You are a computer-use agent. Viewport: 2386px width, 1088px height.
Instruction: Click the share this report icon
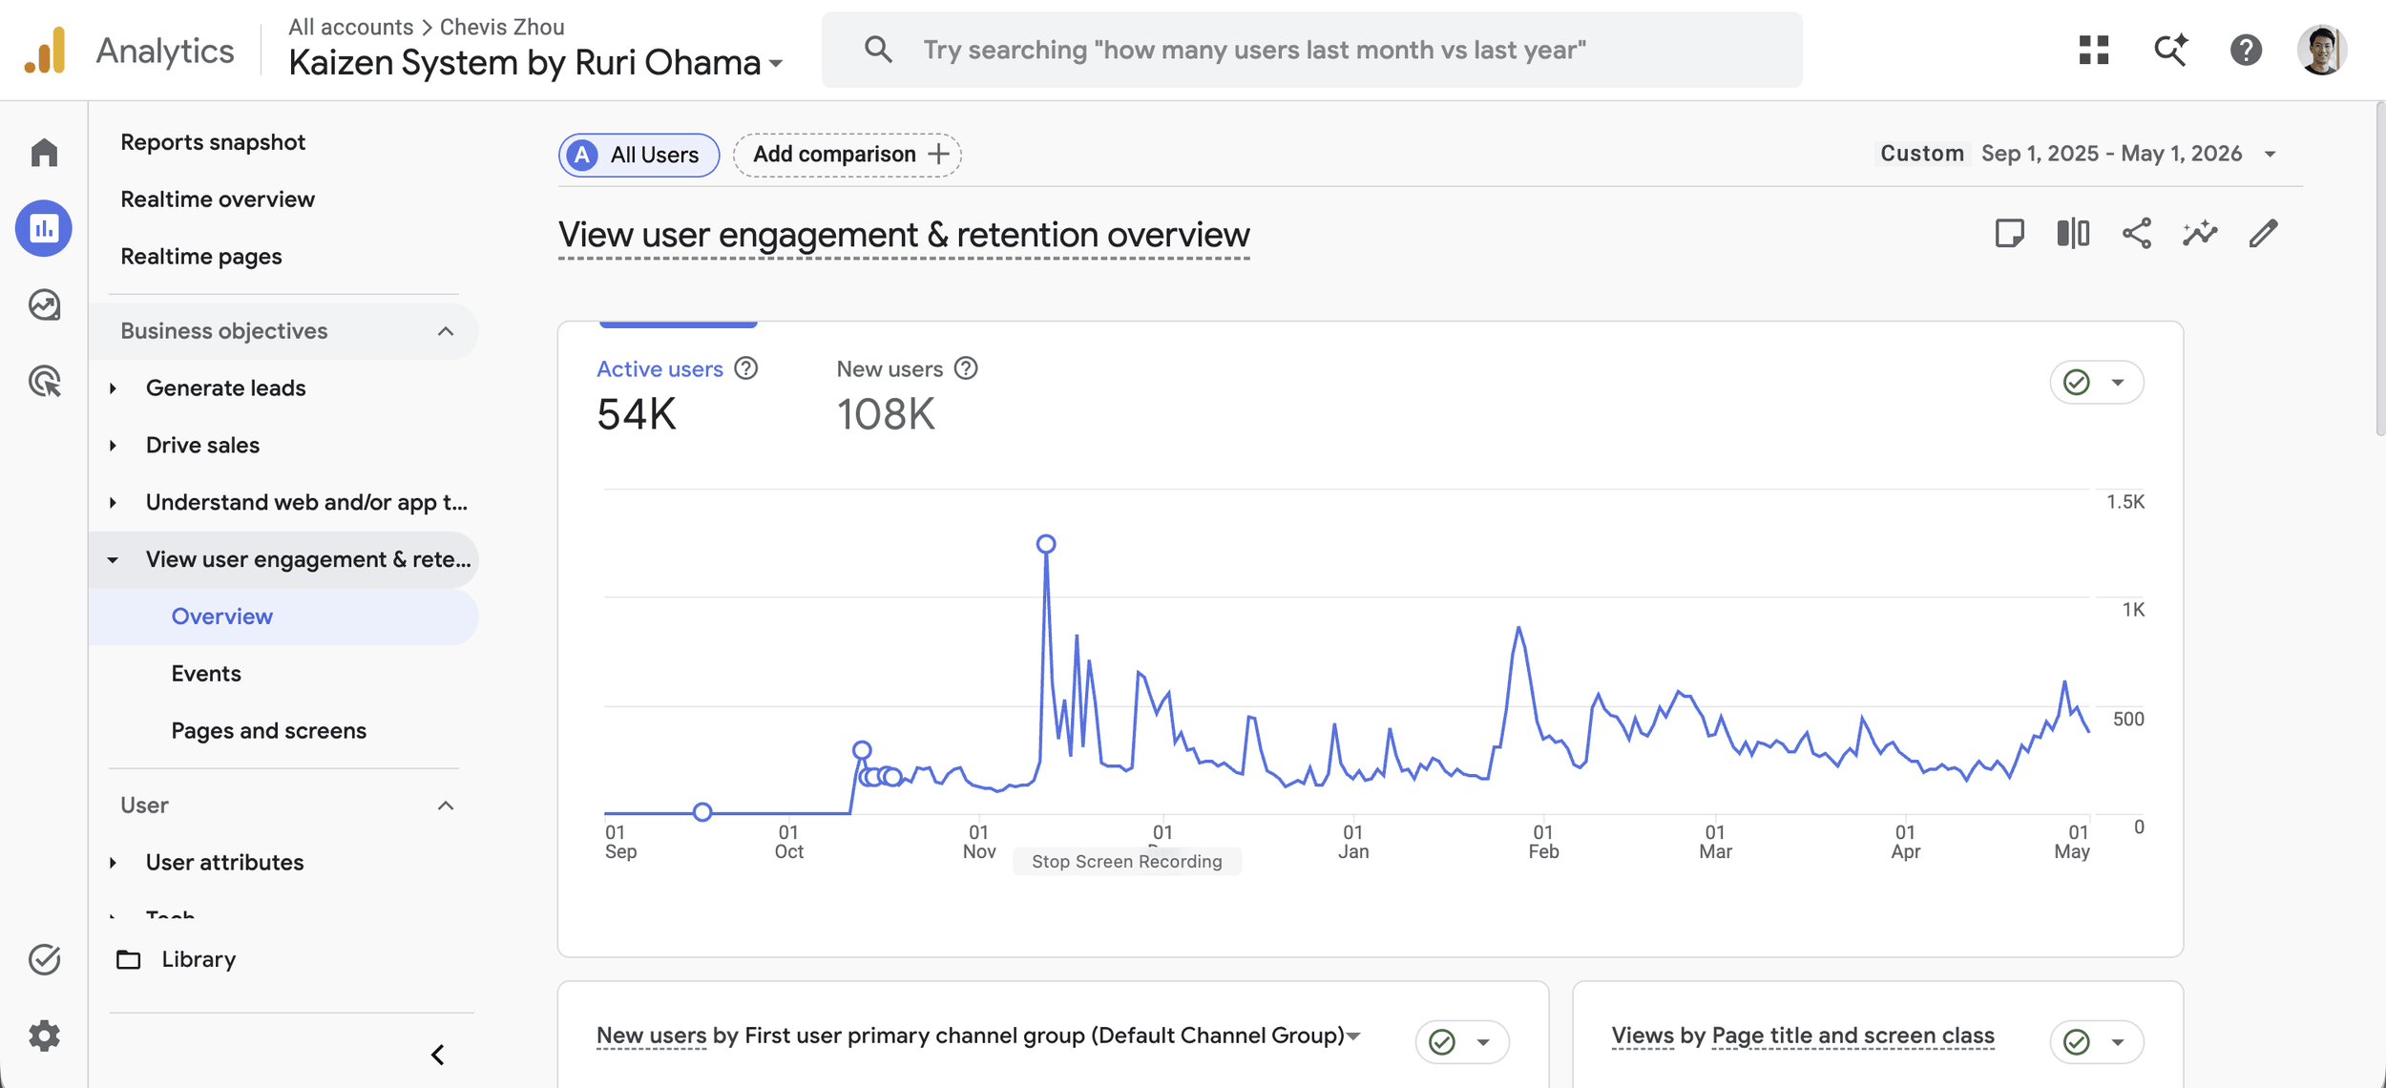click(2136, 234)
